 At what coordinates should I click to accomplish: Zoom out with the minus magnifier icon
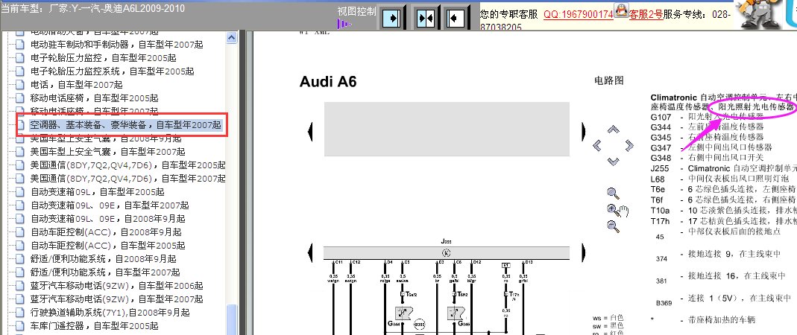coord(613,226)
